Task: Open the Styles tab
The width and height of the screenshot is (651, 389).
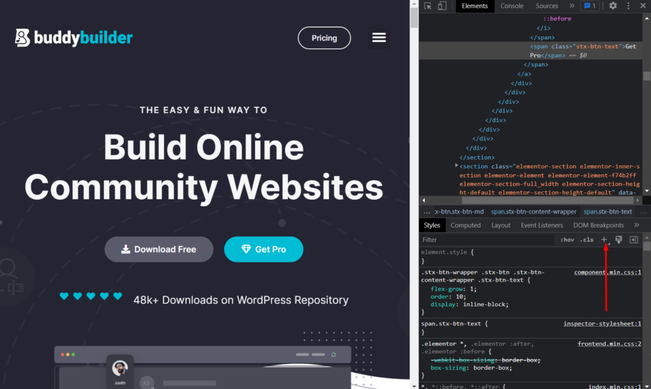Action: pos(432,225)
